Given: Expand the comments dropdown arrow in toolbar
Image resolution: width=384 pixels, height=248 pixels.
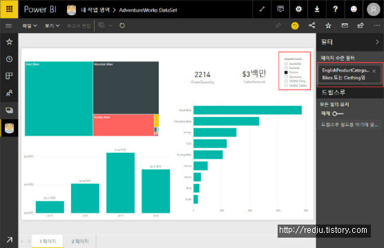Looking at the screenshot, I should 111,25.
